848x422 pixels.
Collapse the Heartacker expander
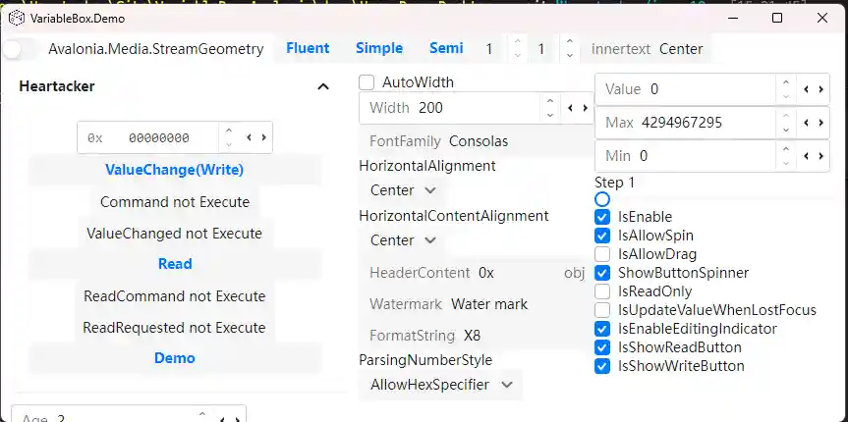click(323, 86)
